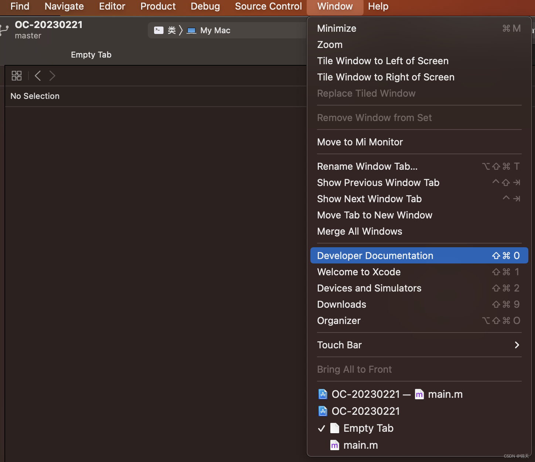Switch to the OC-20230221 window entry
The image size is (535, 462).
(x=419, y=411)
